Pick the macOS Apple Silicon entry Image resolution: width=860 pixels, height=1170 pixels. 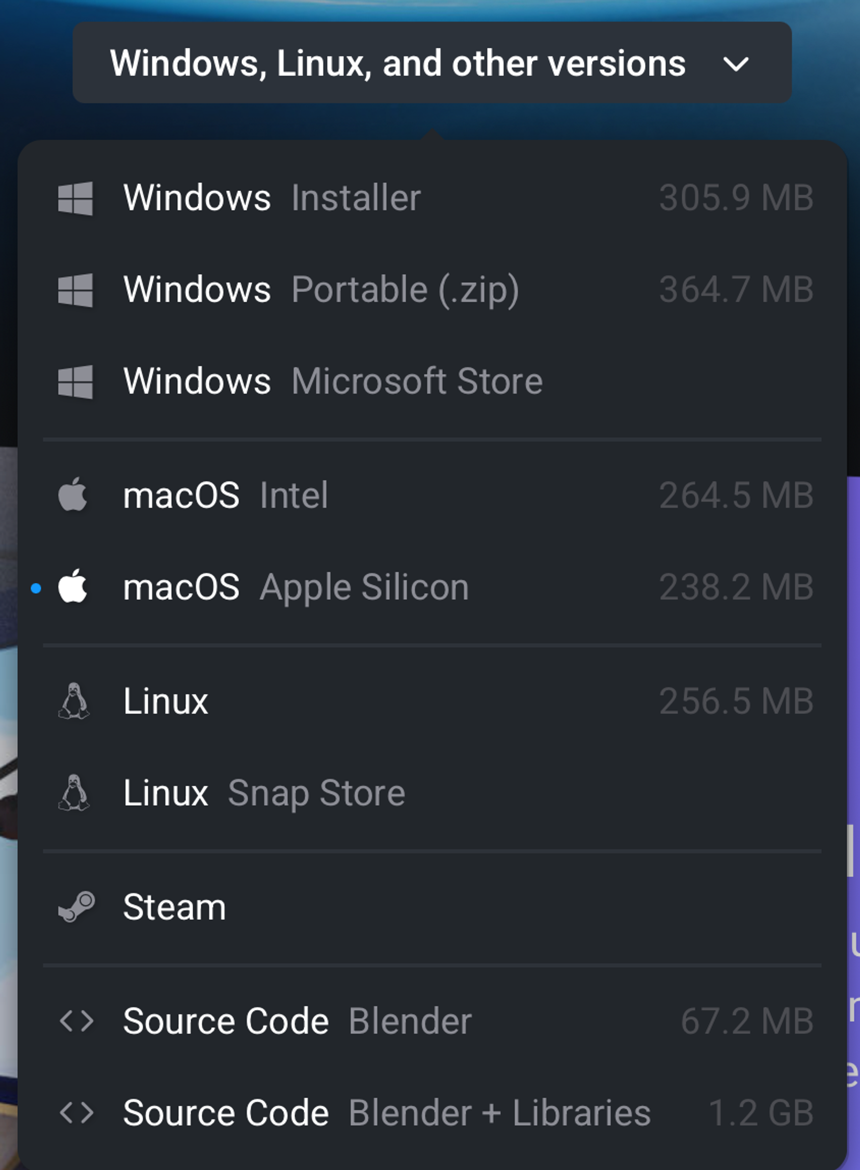[x=432, y=587]
